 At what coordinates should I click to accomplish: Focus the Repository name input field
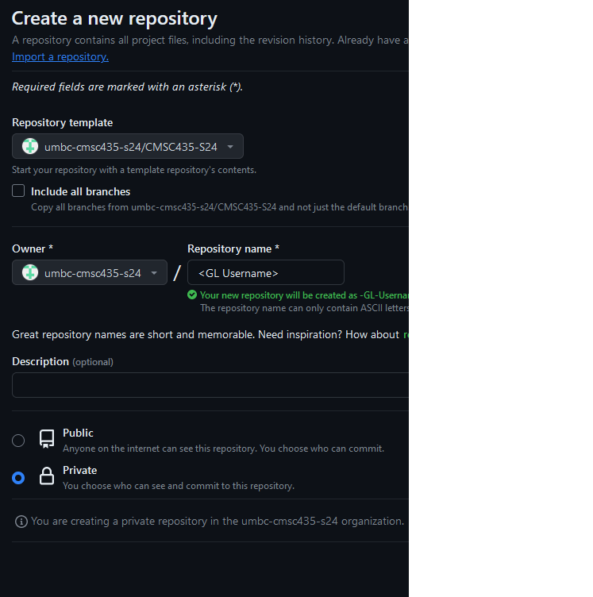pos(266,272)
